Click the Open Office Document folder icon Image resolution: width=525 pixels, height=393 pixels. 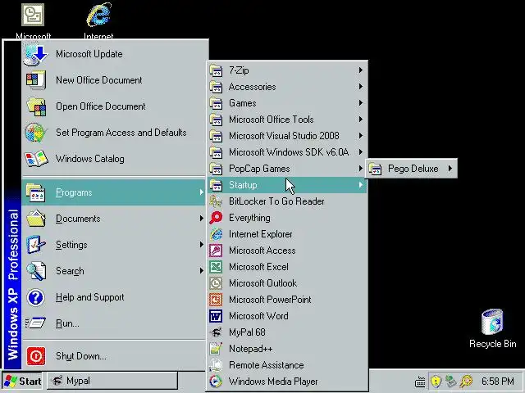[36, 106]
